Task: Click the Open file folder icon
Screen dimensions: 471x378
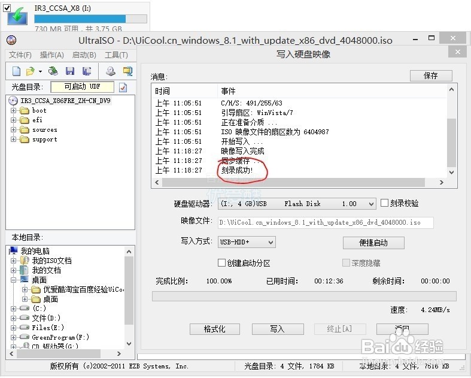Action: pyautogui.click(x=30, y=71)
